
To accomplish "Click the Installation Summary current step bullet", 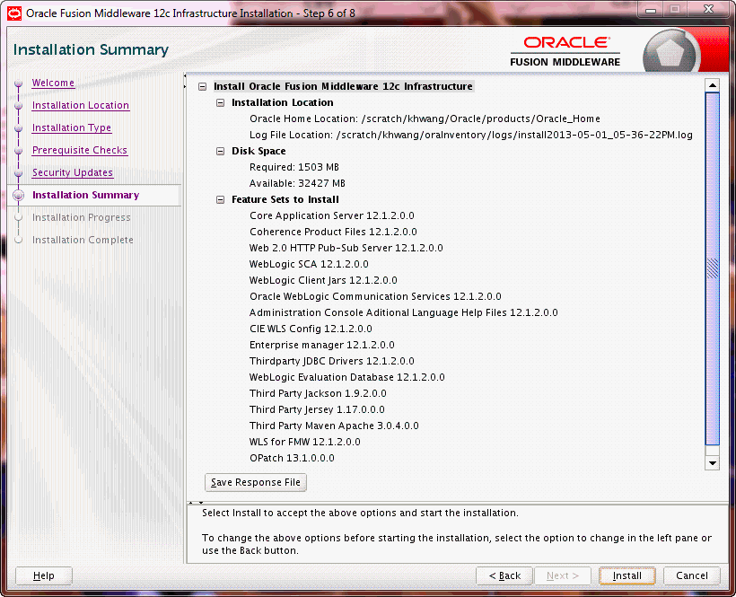I will pyautogui.click(x=19, y=195).
